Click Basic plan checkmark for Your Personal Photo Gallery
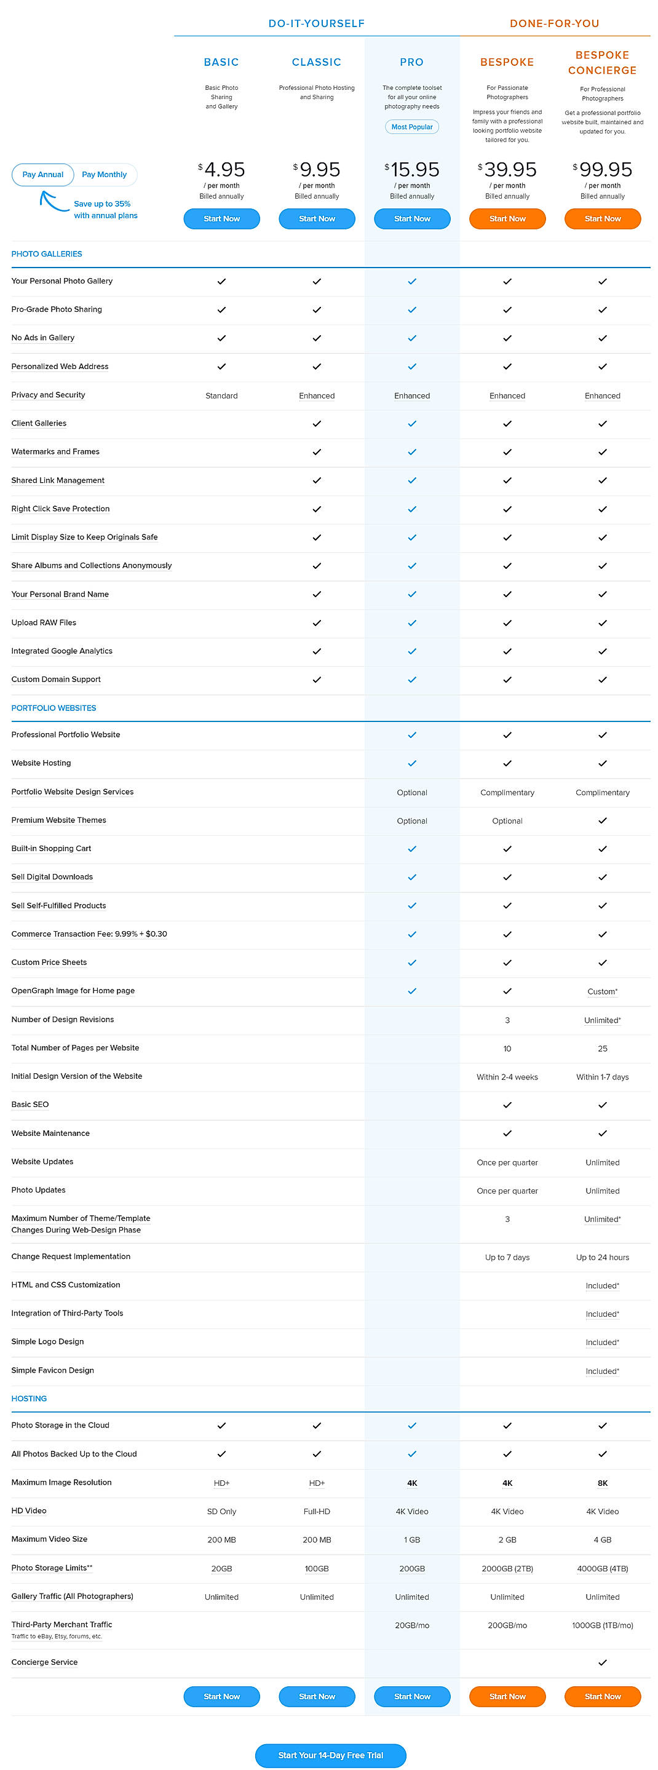The image size is (658, 1770). 221,281
